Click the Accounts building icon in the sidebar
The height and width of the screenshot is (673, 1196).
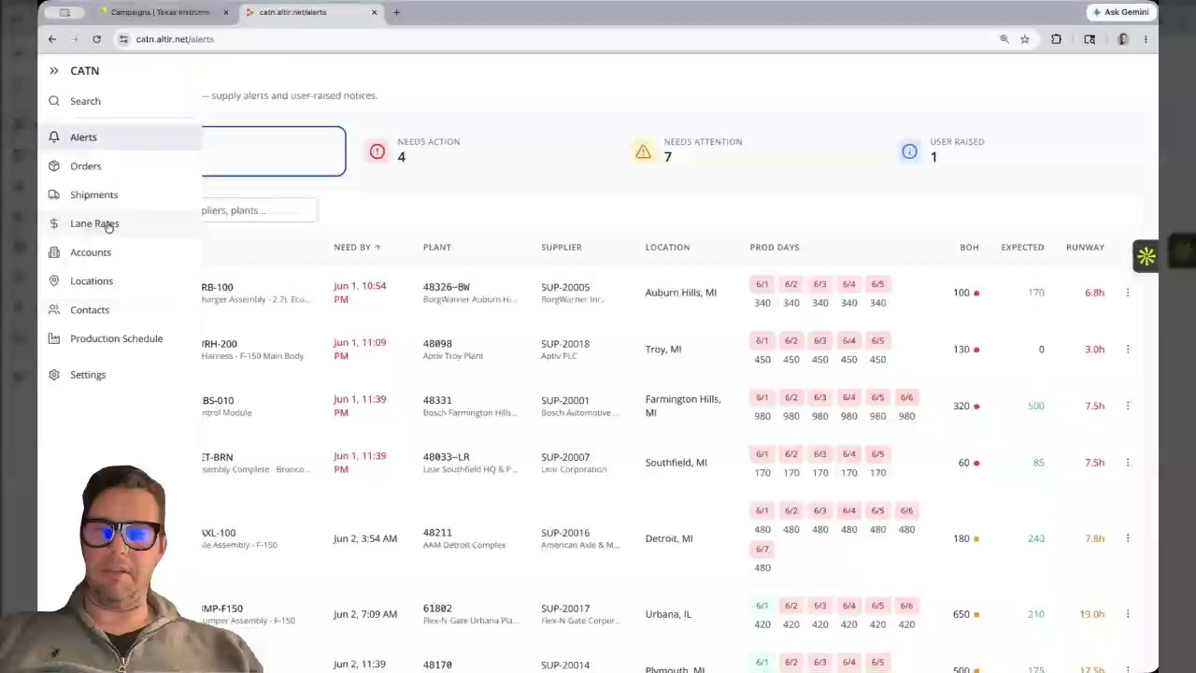point(54,252)
